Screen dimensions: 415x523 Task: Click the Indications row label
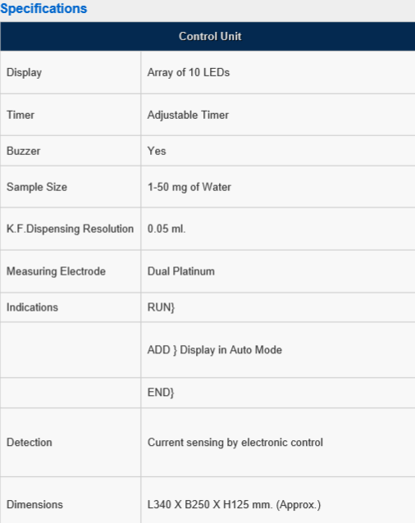(x=32, y=307)
